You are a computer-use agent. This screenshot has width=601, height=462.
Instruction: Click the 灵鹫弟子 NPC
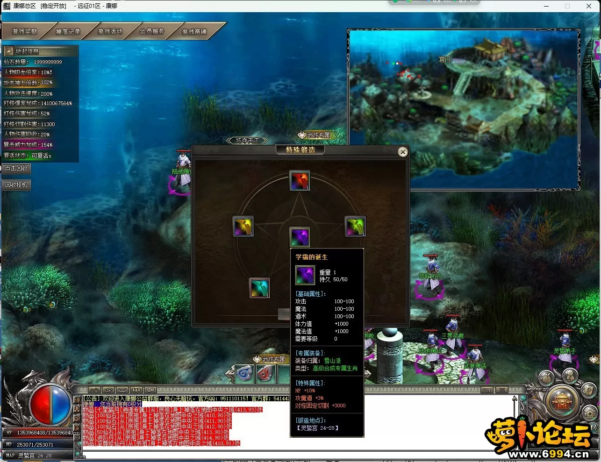click(x=565, y=350)
